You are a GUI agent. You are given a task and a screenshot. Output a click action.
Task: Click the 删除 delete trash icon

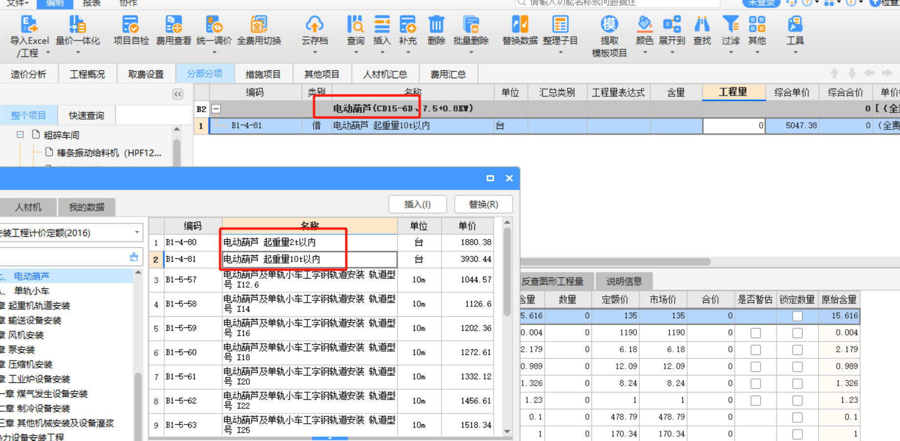click(436, 24)
